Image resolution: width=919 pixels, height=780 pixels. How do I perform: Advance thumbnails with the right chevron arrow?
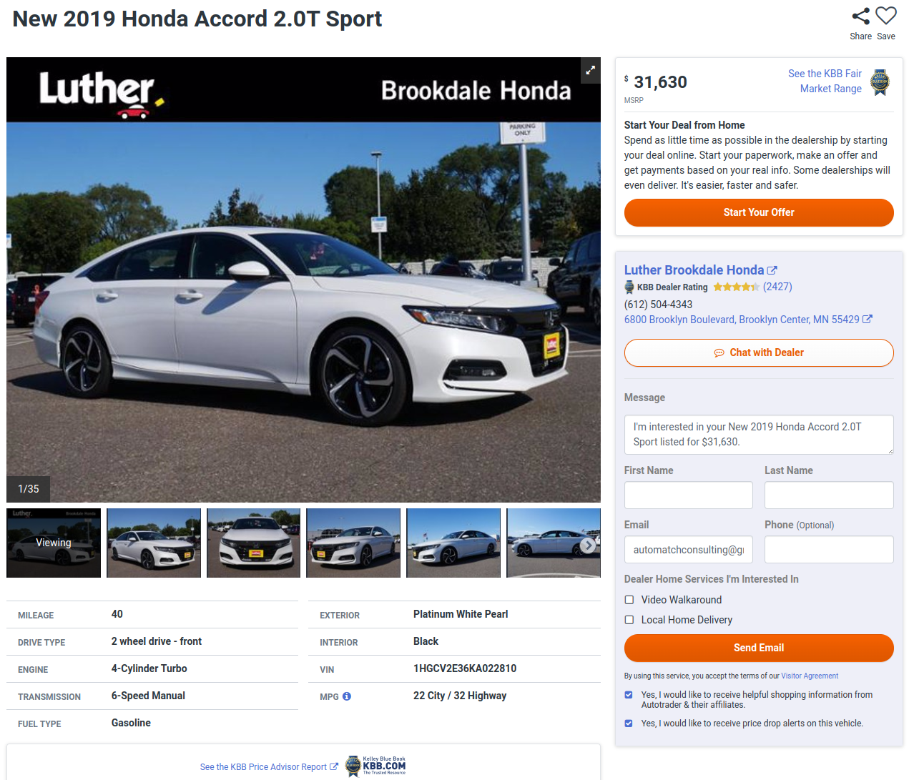pyautogui.click(x=588, y=545)
